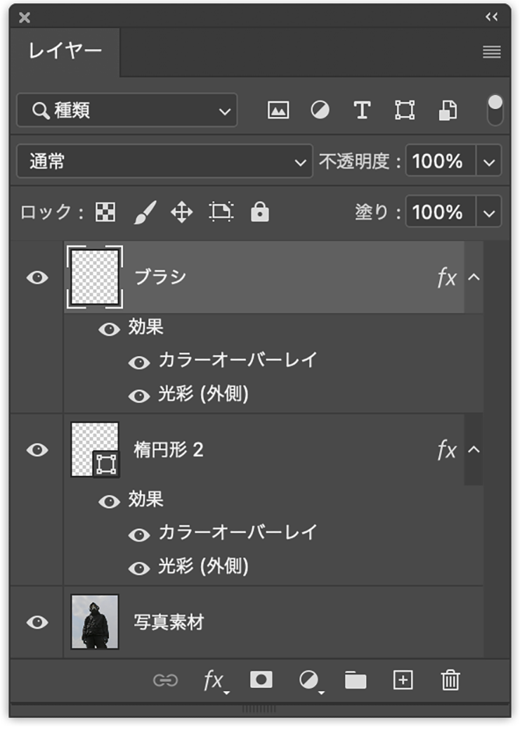This screenshot has width=520, height=730.
Task: Select the レイヤー panel tab
Action: (65, 51)
